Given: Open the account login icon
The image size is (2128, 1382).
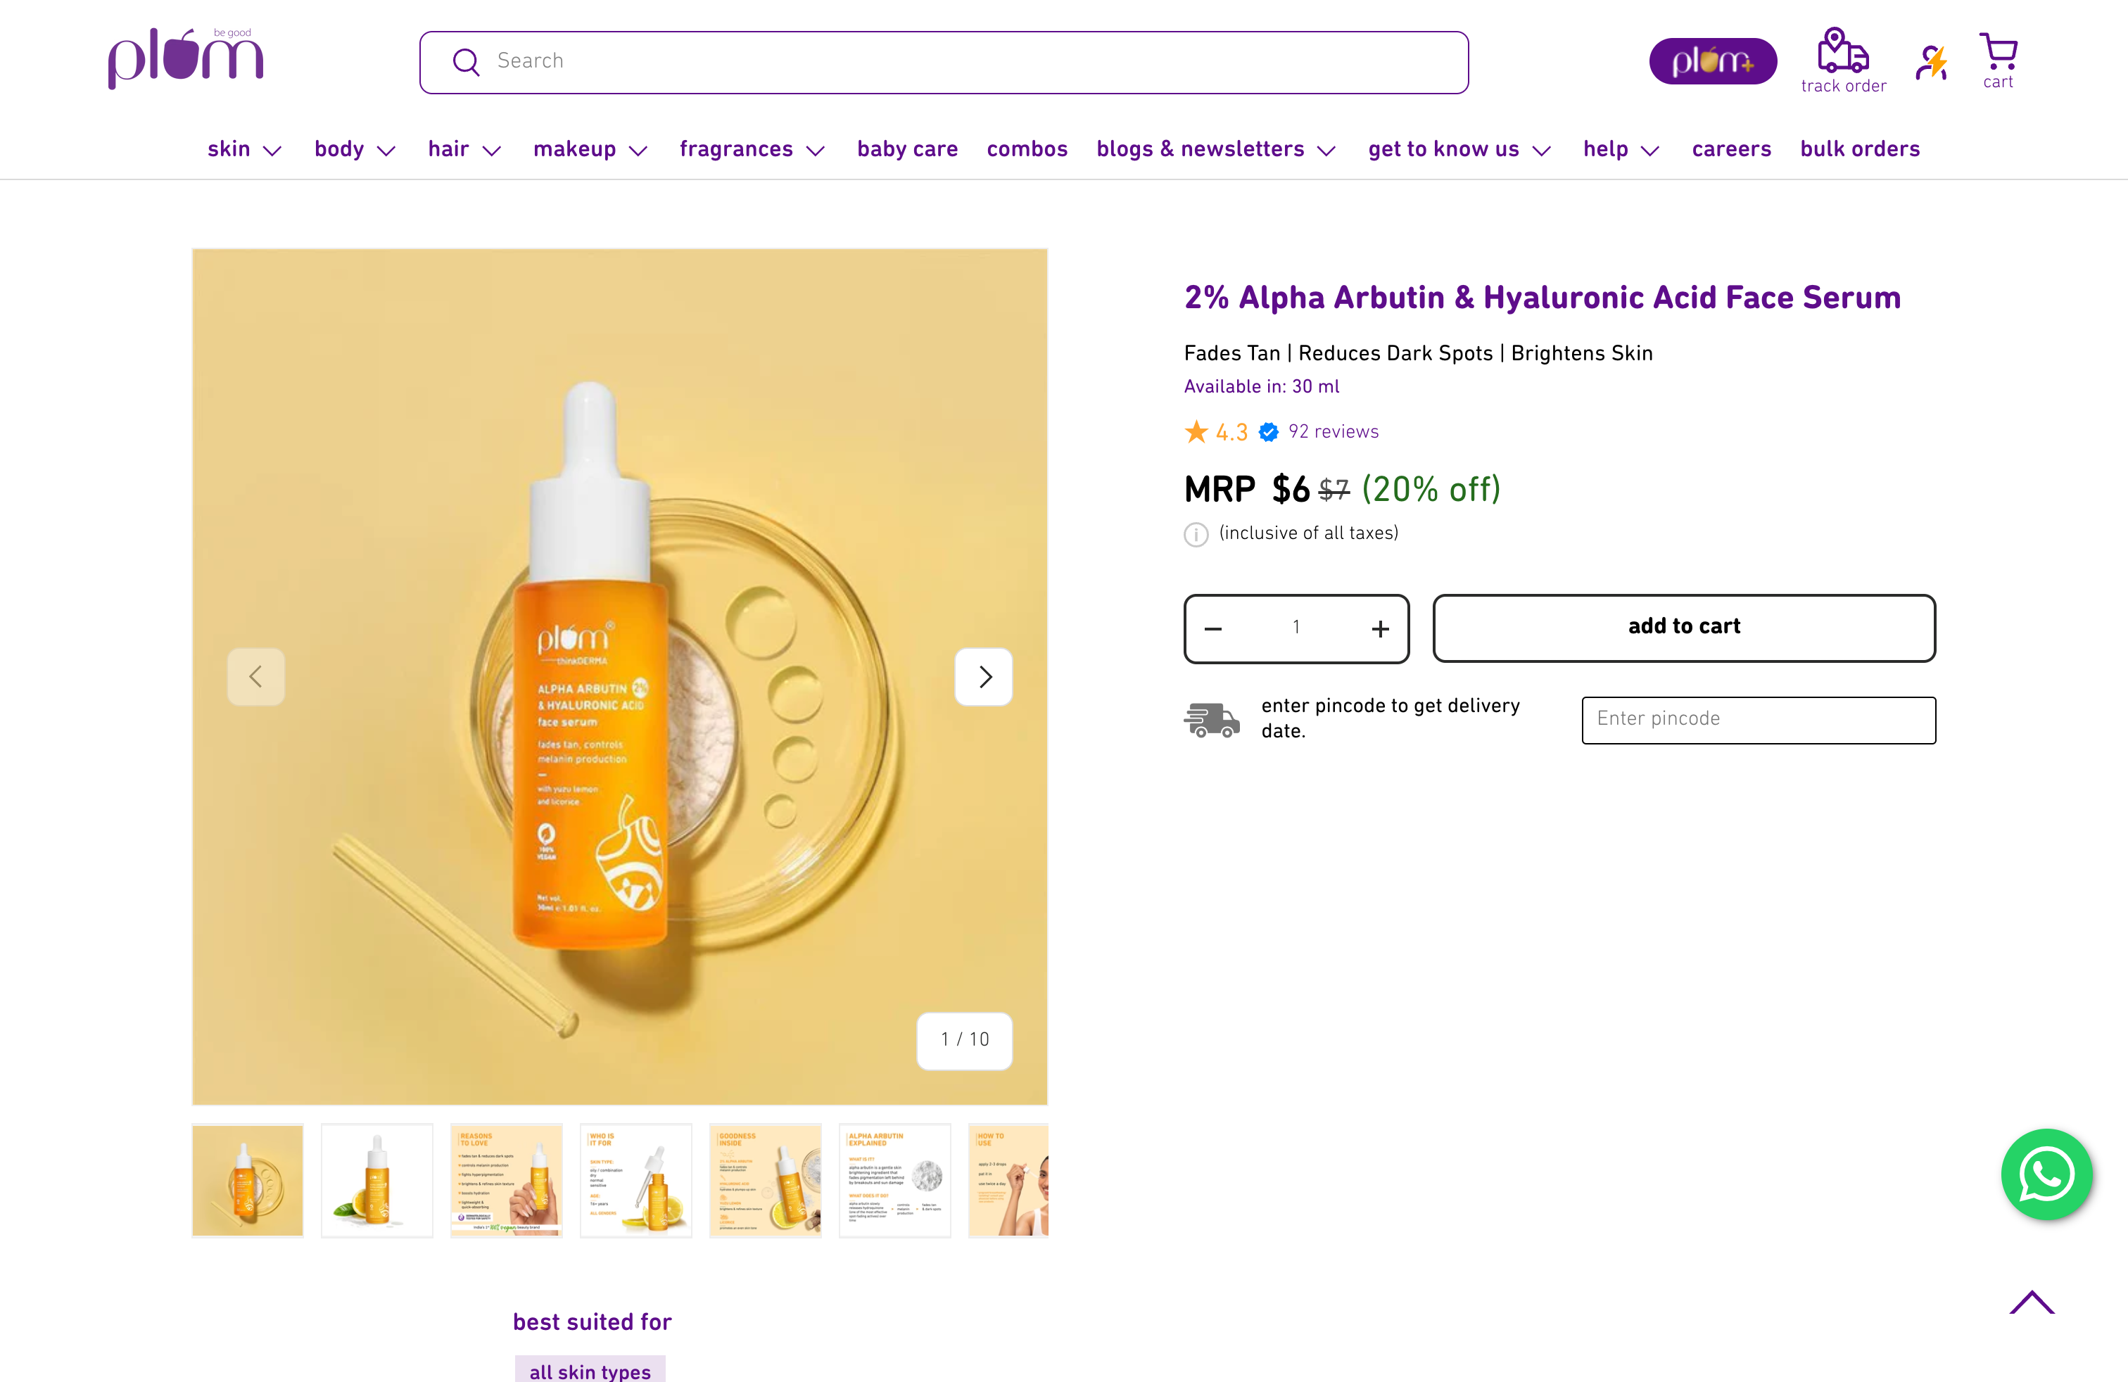Looking at the screenshot, I should 1931,62.
